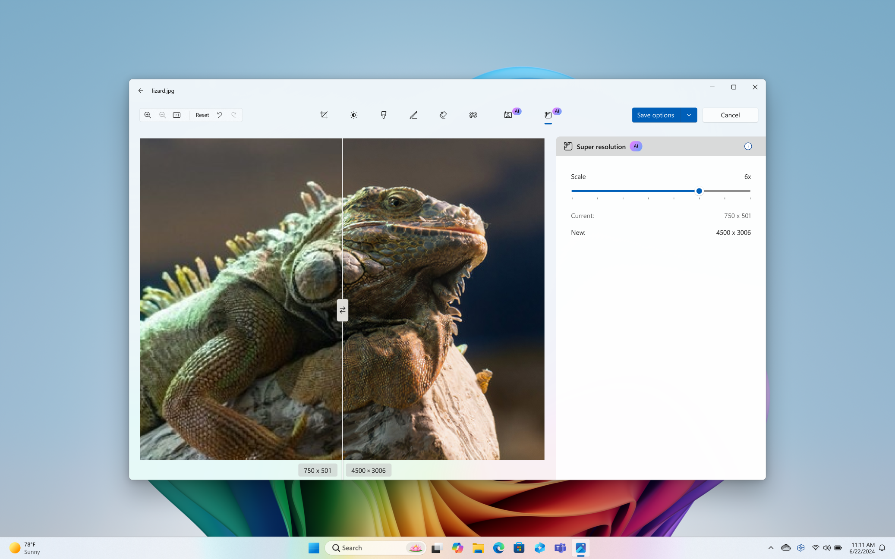895x559 pixels.
Task: Click Cancel to discard changes
Action: pos(730,115)
